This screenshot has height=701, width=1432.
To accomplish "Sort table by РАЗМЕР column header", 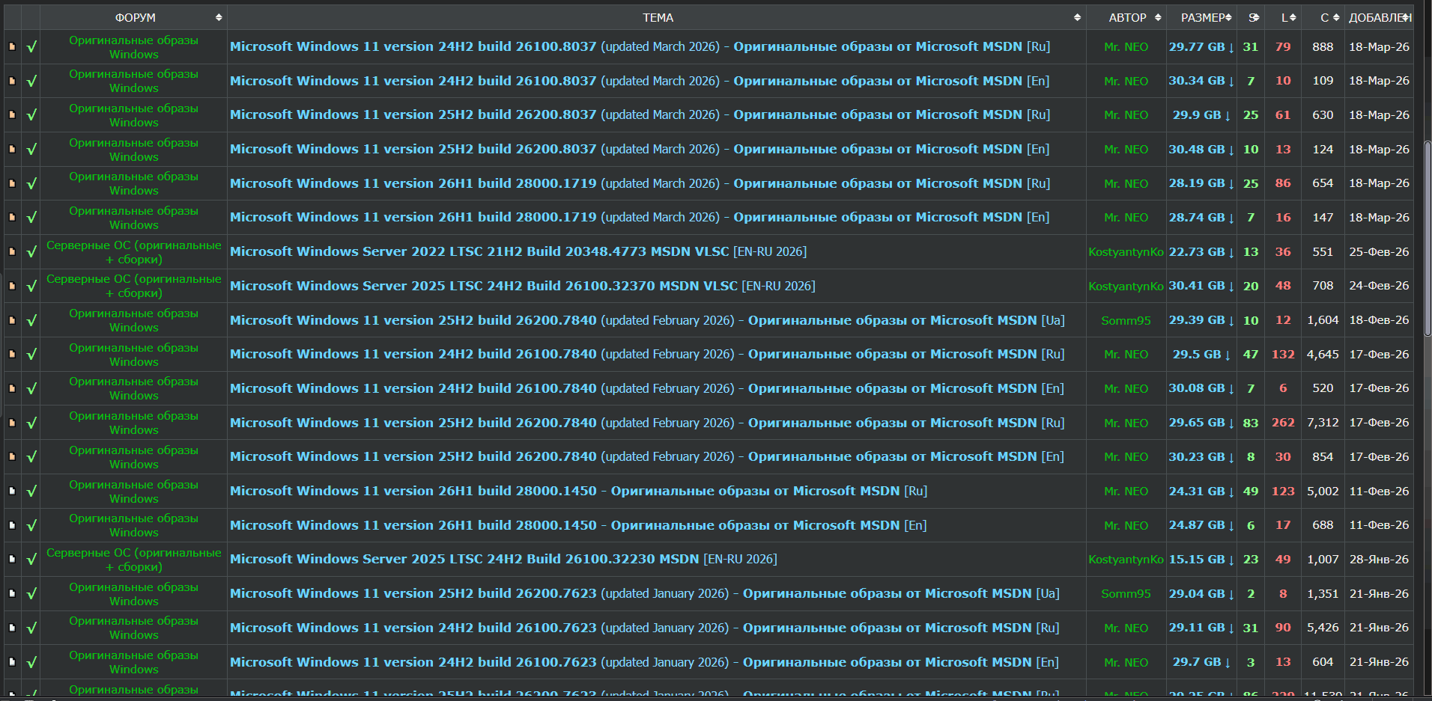I will click(x=1201, y=17).
